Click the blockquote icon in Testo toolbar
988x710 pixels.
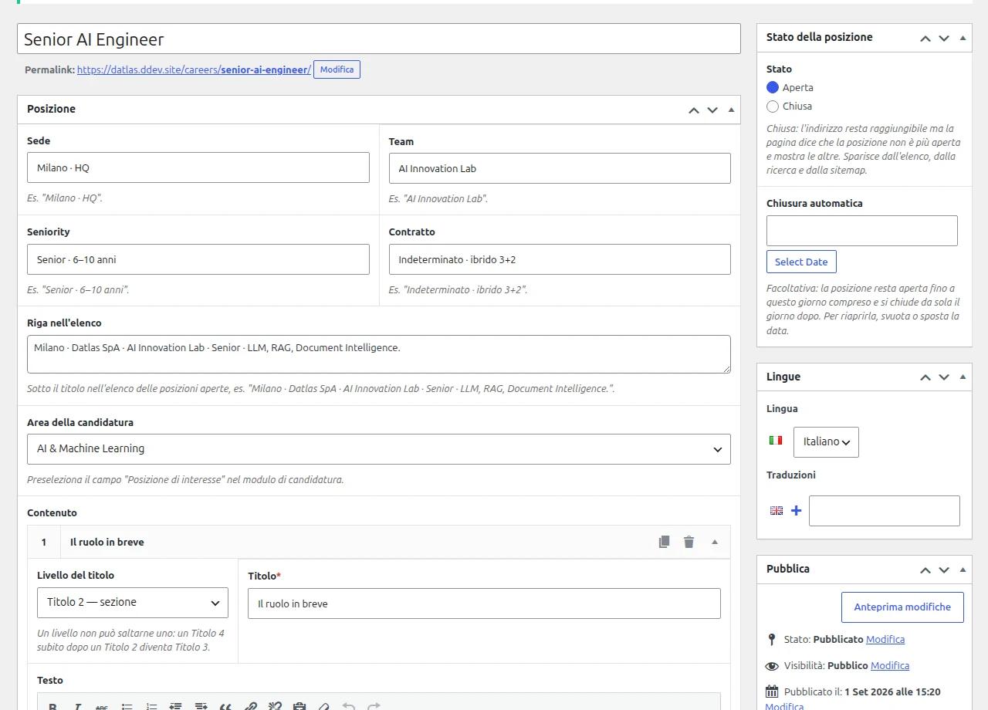coord(225,706)
